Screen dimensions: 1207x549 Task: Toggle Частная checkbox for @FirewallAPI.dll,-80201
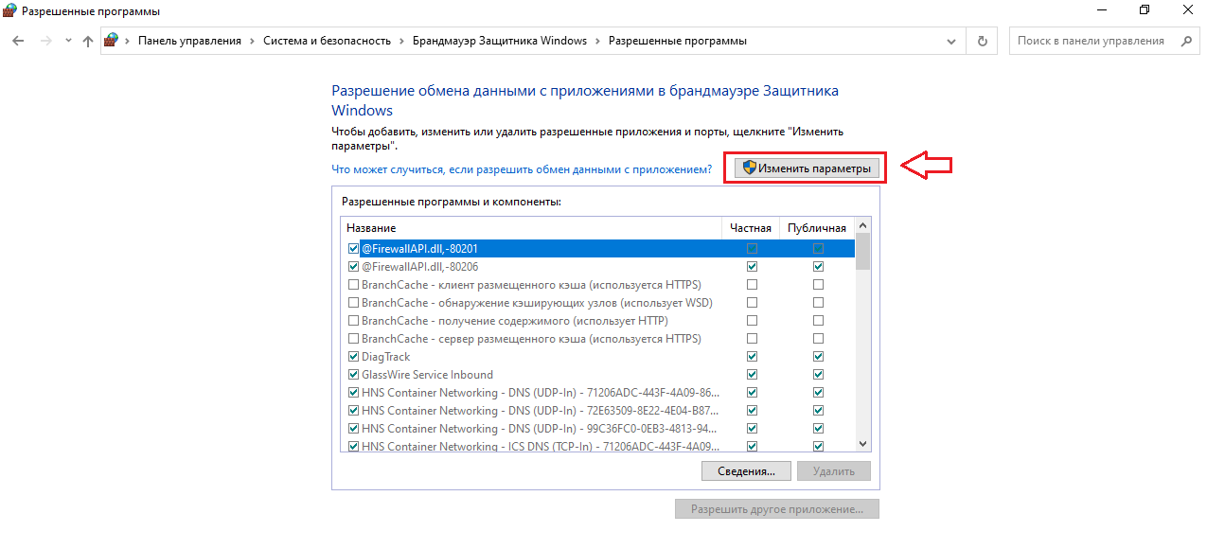(x=753, y=249)
